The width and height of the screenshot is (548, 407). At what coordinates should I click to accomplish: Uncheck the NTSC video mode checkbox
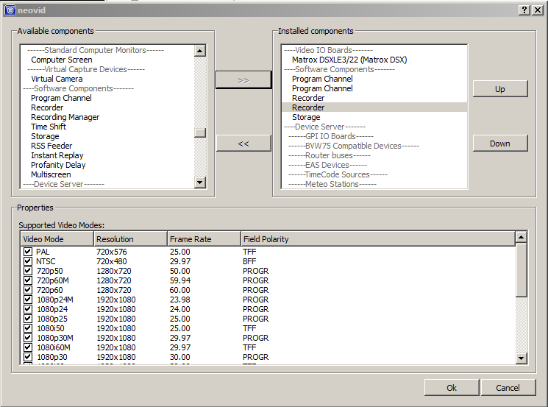(x=28, y=261)
